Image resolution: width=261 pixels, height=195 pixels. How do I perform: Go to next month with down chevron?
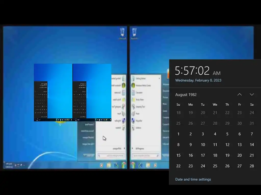point(252,94)
